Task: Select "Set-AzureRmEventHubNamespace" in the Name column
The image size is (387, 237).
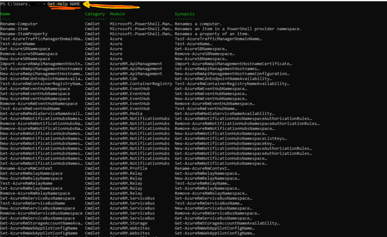Action: point(35,94)
